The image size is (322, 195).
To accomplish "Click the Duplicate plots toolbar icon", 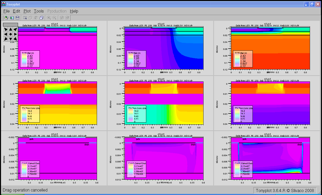I will [x=41, y=18].
